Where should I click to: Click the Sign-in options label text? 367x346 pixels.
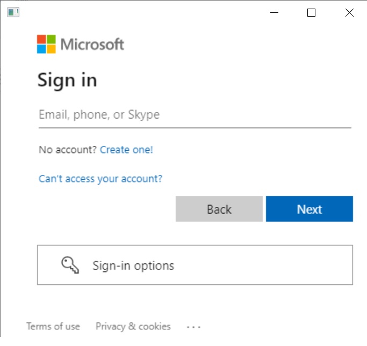pyautogui.click(x=133, y=266)
